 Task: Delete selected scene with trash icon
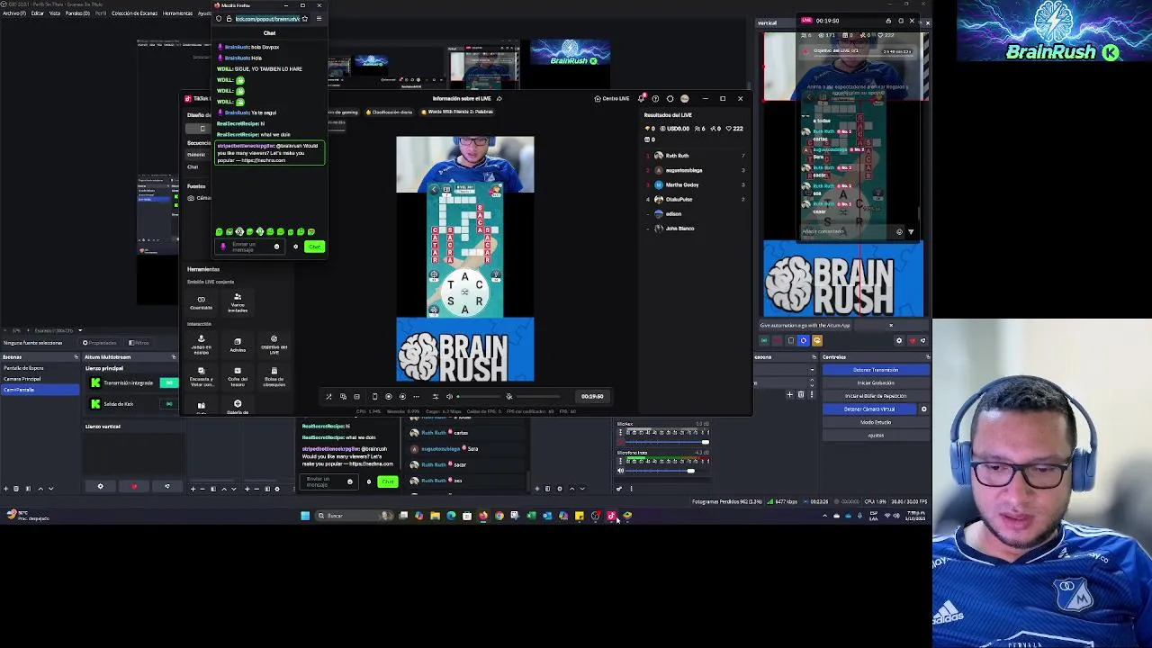point(16,489)
